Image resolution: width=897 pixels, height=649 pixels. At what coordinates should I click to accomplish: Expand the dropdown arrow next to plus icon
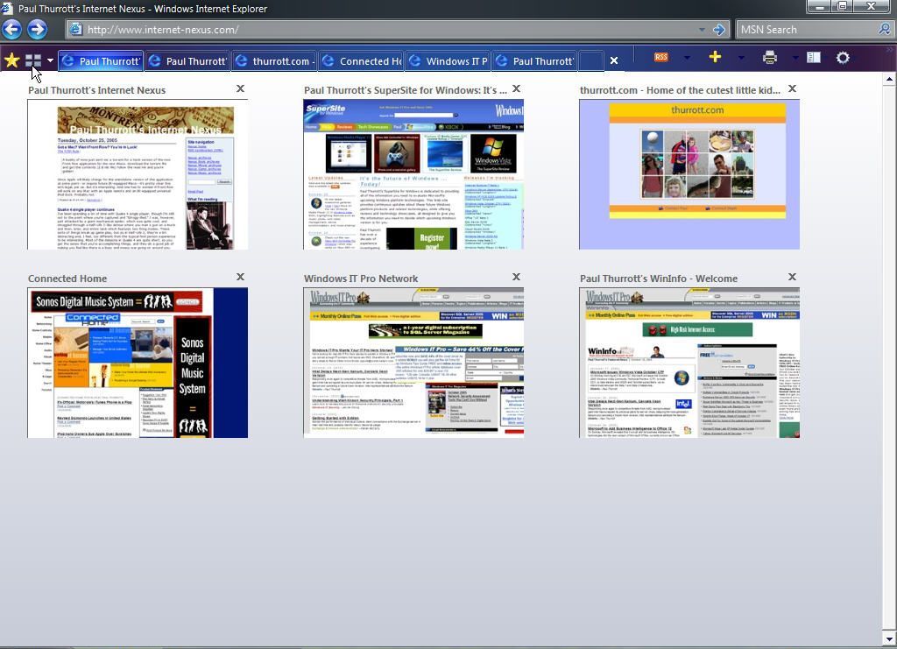point(741,57)
